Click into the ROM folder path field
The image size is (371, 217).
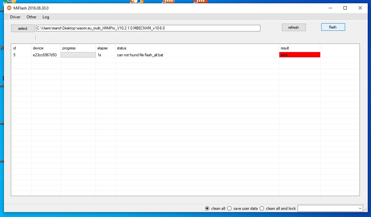148,28
